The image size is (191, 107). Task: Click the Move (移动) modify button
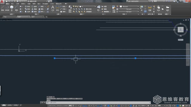[27, 7]
